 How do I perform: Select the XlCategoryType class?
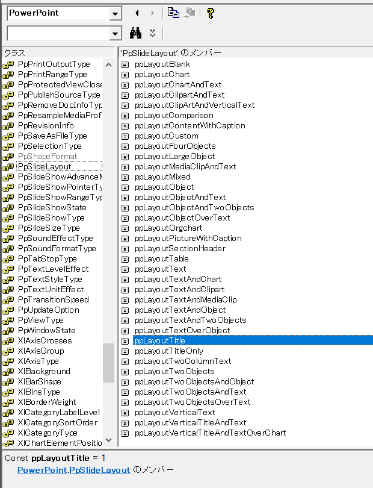click(48, 433)
